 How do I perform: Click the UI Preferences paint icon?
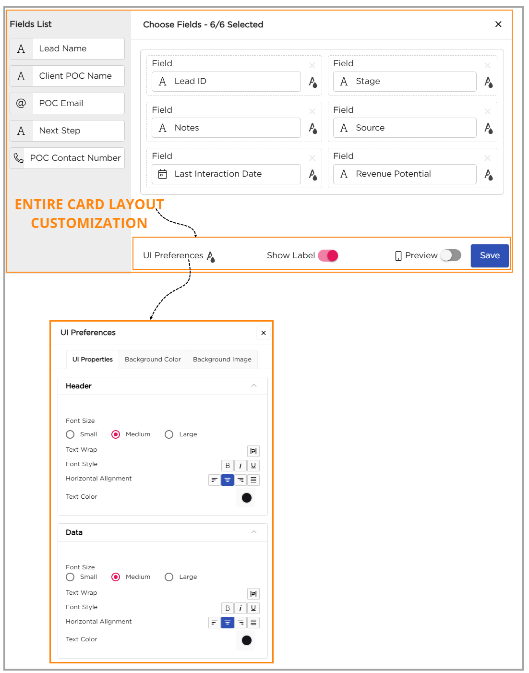click(x=211, y=257)
